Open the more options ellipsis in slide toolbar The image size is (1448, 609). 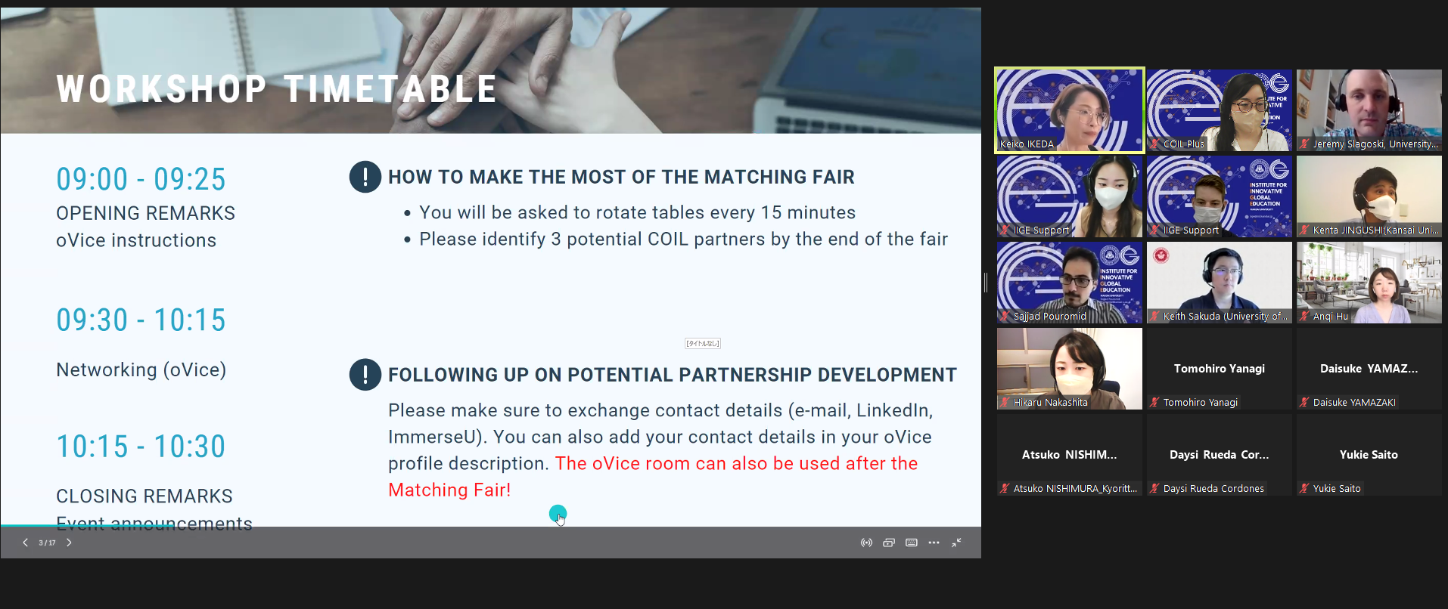(934, 543)
